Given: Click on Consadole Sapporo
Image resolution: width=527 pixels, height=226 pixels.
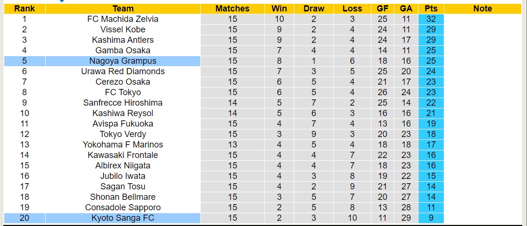Looking at the screenshot, I should 123,207.
